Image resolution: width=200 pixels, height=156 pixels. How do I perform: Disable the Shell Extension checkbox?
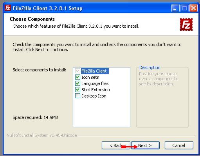[x=77, y=90]
